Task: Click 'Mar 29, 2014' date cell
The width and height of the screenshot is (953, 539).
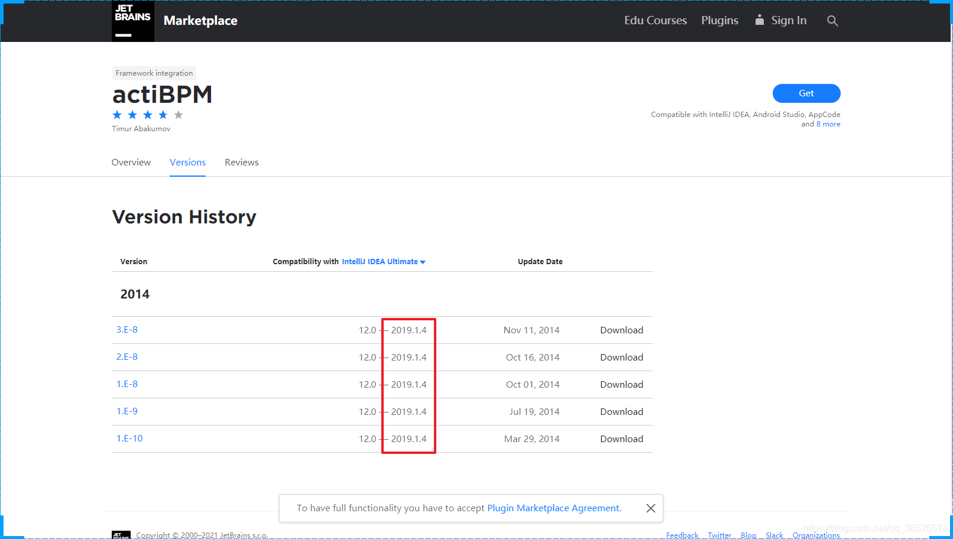Action: point(531,439)
